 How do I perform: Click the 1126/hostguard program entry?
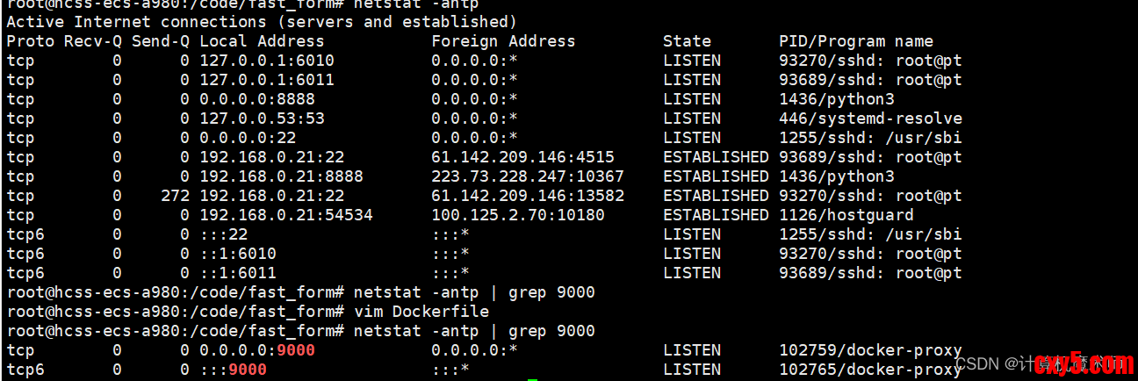[846, 215]
